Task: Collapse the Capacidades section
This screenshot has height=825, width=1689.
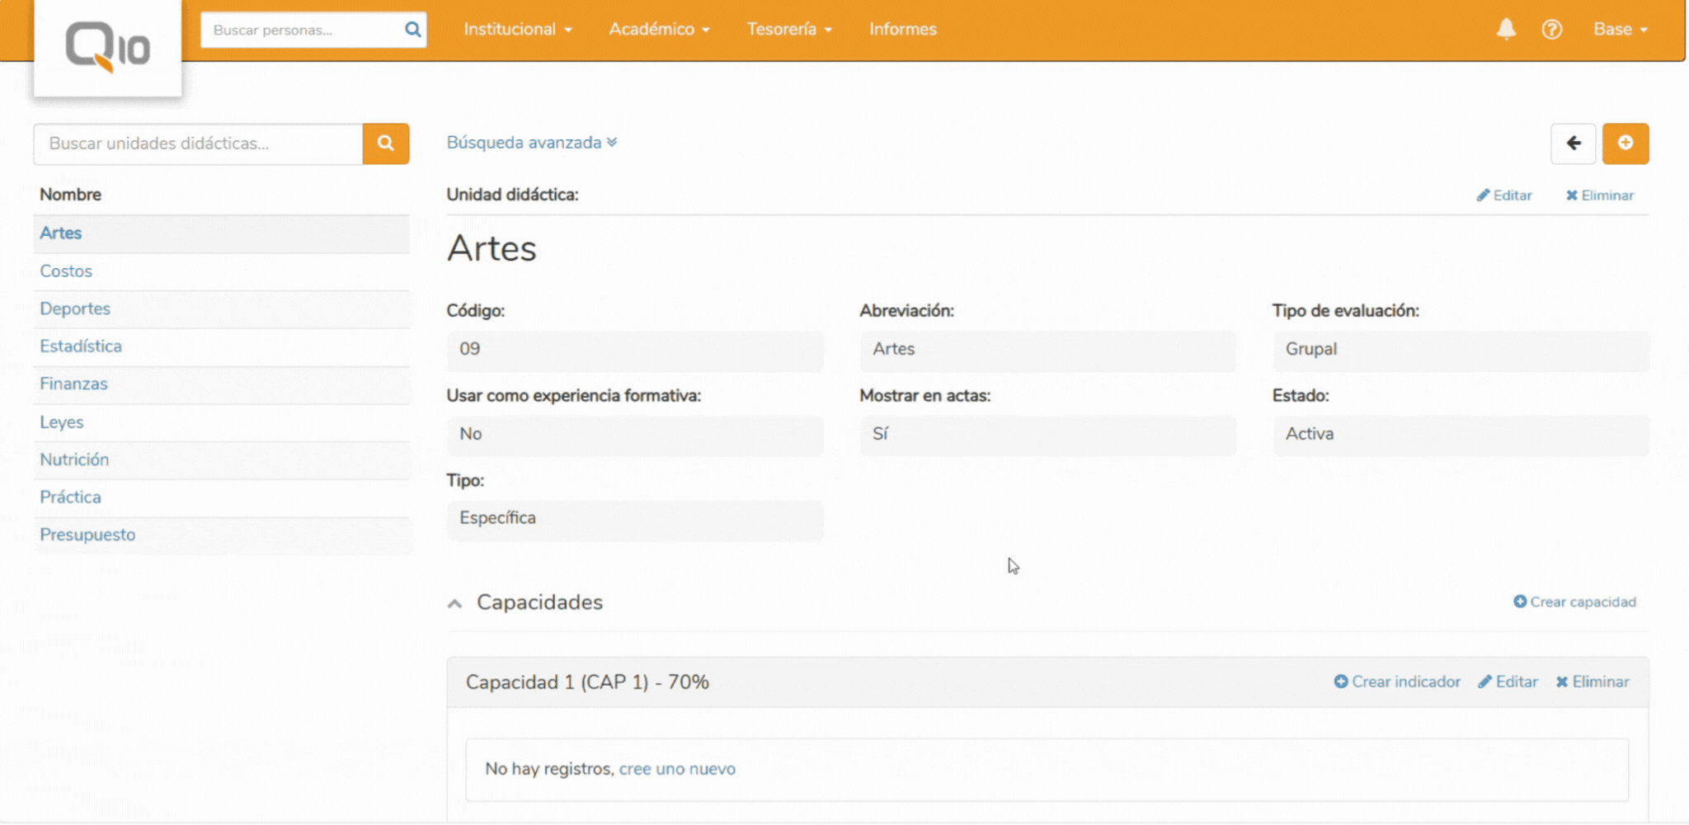Action: click(454, 603)
